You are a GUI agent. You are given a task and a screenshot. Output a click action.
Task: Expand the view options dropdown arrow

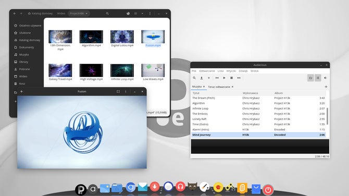(142, 14)
